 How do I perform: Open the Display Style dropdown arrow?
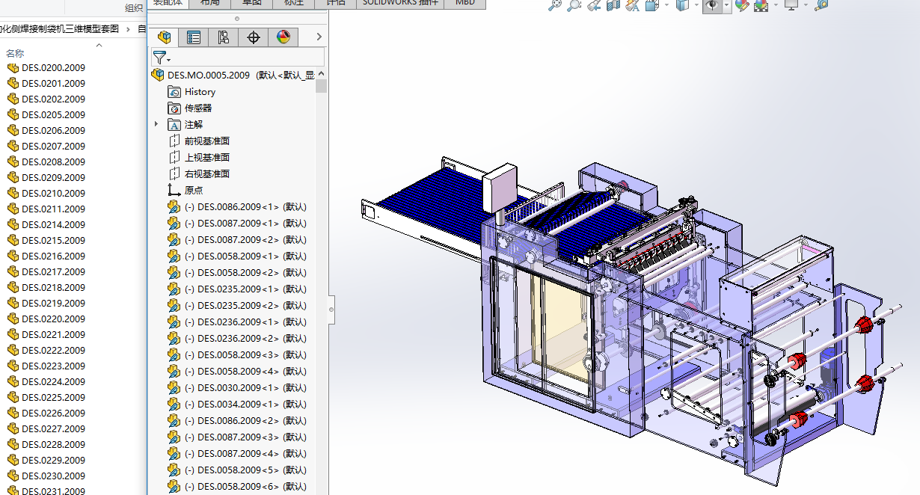pos(696,5)
